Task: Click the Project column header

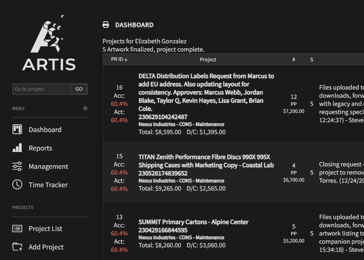Action: click(x=208, y=60)
